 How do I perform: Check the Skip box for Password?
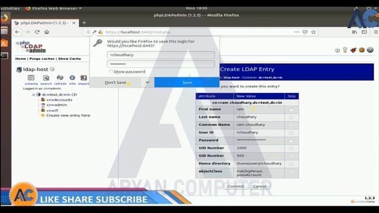291,141
